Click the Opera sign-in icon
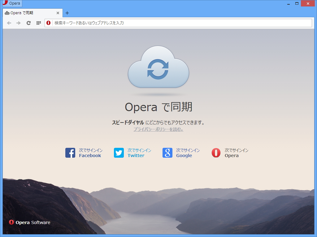Screen dimensions: 317x237 click(216, 153)
